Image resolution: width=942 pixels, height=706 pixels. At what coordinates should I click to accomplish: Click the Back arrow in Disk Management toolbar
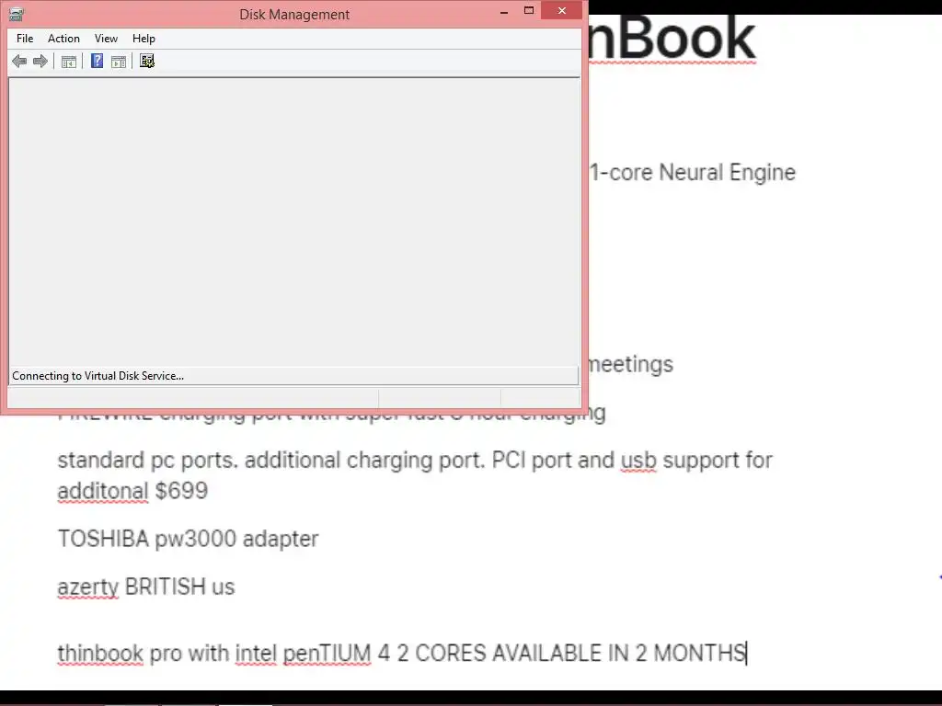pos(19,62)
